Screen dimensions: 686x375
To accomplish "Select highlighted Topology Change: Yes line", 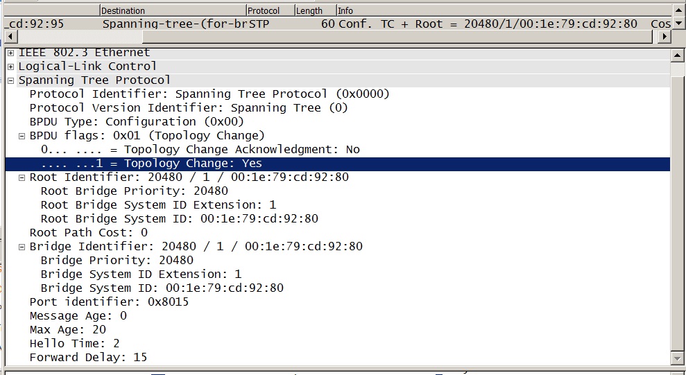I will [337, 164].
